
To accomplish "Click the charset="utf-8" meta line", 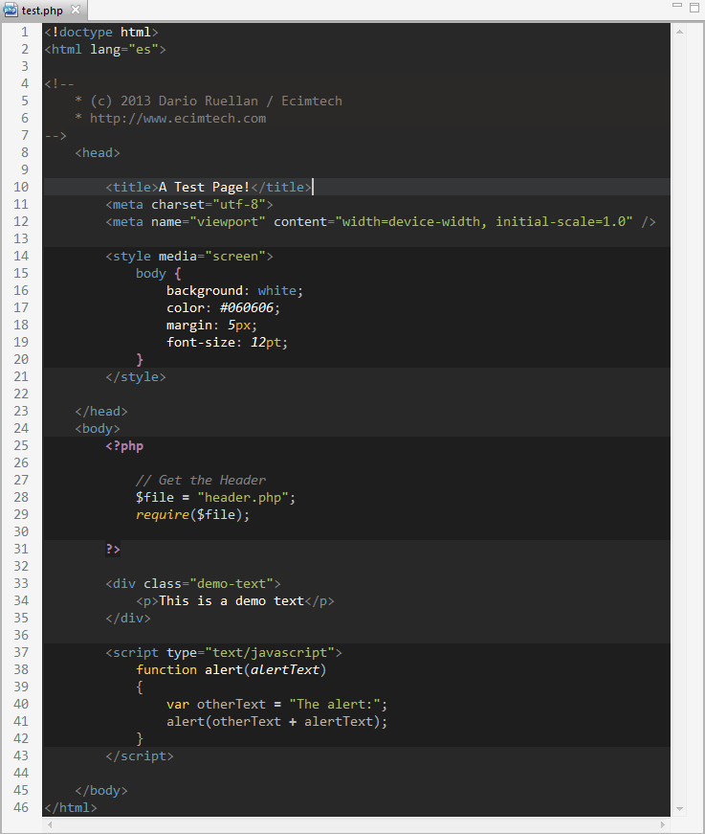I will click(189, 204).
